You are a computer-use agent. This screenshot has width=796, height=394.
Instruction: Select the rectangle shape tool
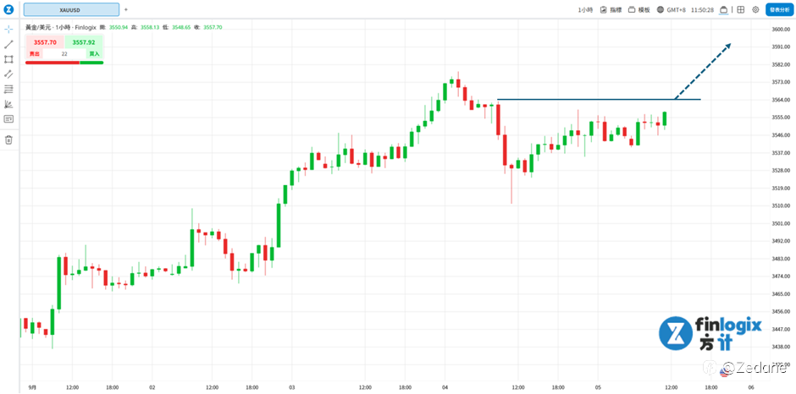click(x=8, y=59)
